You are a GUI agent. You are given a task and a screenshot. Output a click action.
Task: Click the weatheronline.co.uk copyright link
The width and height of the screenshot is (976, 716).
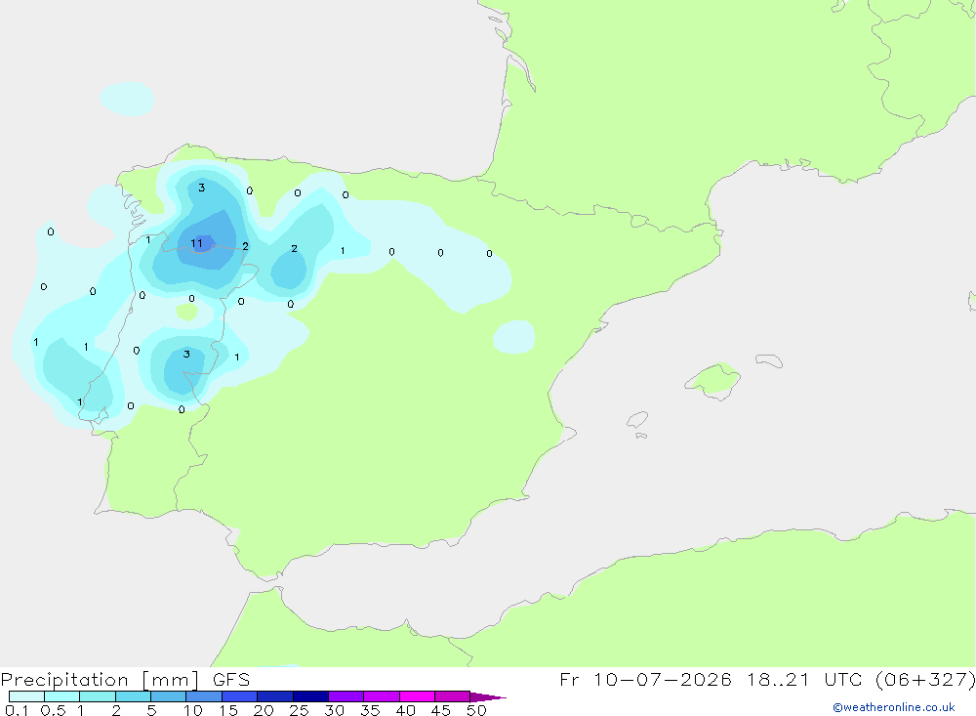893,707
